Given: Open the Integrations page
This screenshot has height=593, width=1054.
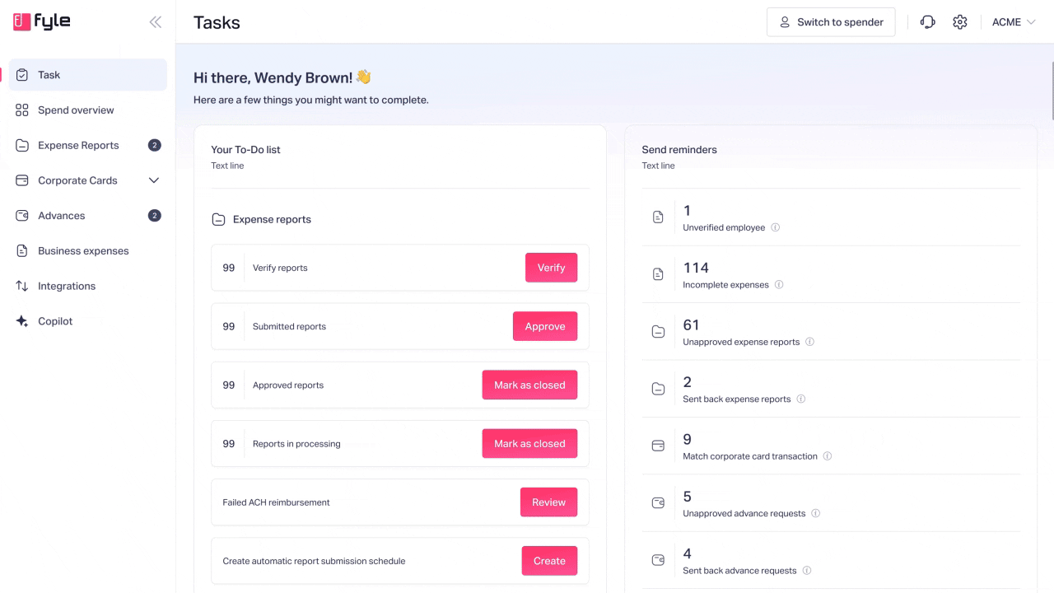Looking at the screenshot, I should [x=67, y=286].
